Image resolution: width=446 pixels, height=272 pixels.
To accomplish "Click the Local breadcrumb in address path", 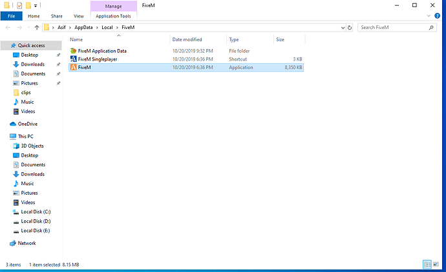I will [x=107, y=28].
